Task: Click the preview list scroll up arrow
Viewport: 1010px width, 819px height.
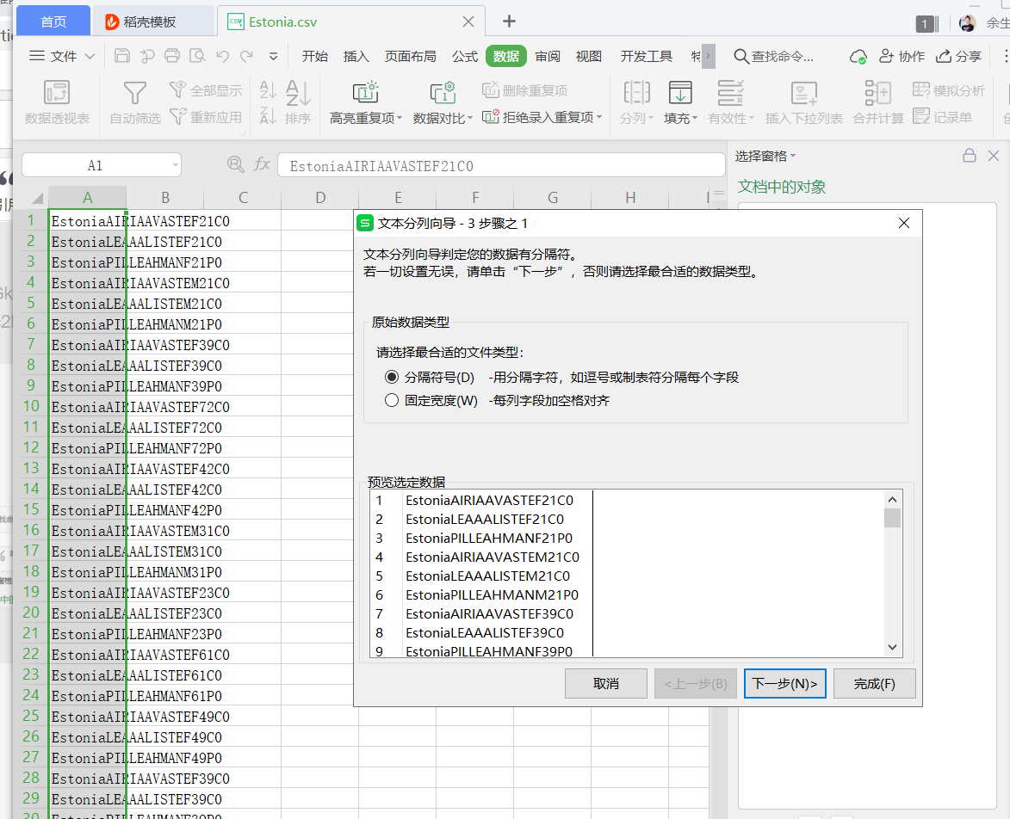Action: [x=892, y=499]
